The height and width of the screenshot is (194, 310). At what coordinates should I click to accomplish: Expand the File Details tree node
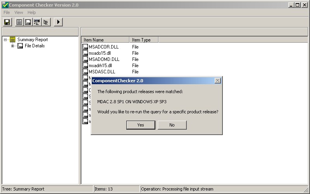[13, 46]
